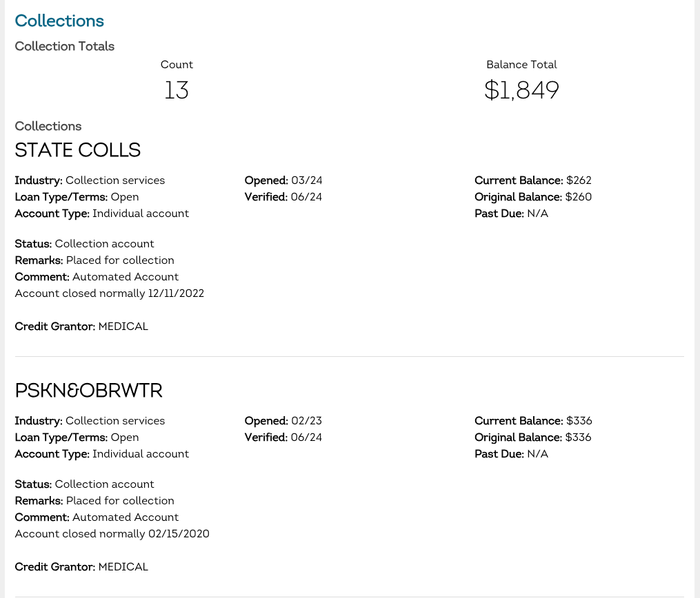Click the $1,849 balance total
700x598 pixels.
point(521,90)
